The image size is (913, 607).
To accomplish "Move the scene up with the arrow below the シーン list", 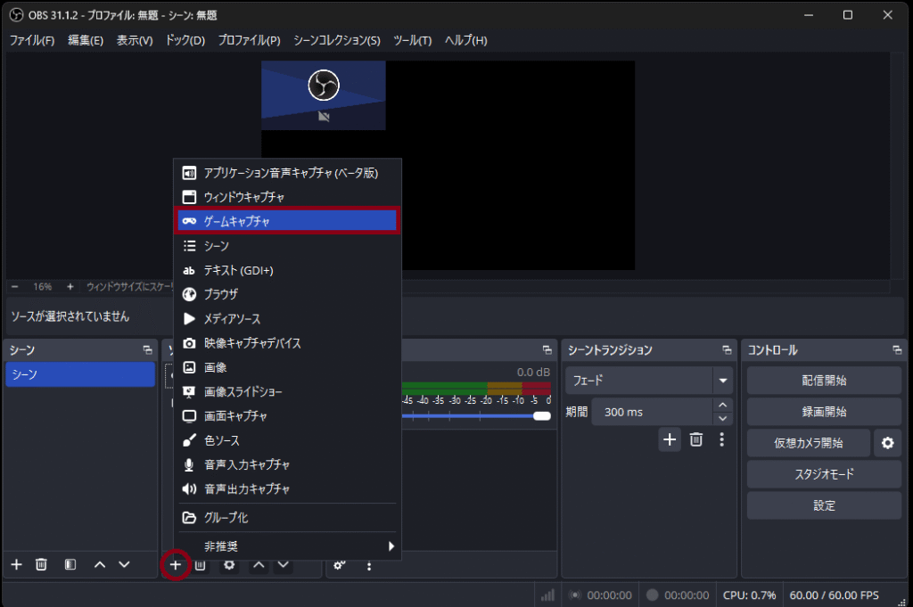I will point(100,564).
